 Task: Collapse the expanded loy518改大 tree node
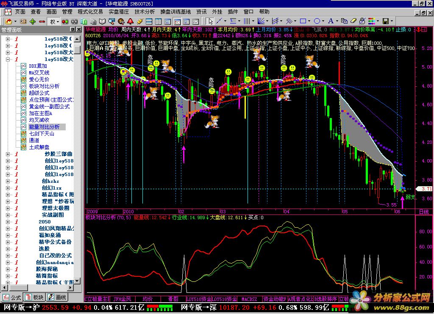tap(8, 59)
